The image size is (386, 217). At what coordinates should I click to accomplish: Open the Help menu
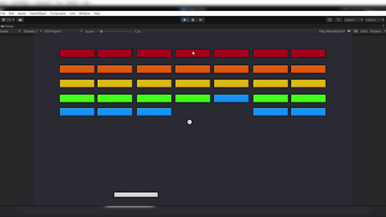(x=97, y=14)
